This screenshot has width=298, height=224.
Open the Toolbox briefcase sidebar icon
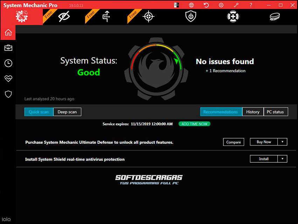click(8, 48)
